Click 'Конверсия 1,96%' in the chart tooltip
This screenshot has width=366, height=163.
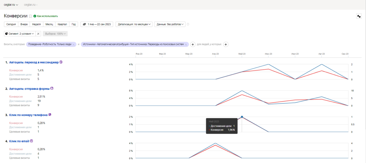tap(222, 130)
